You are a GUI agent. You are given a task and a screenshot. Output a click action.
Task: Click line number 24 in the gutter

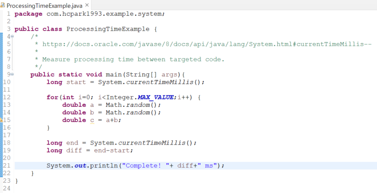(x=7, y=189)
